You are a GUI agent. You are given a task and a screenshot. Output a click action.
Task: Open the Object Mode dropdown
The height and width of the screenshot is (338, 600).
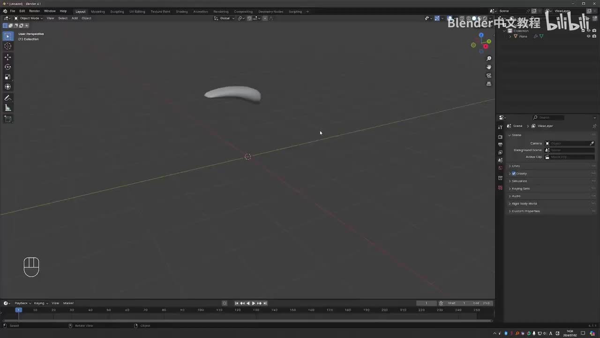coord(29,18)
